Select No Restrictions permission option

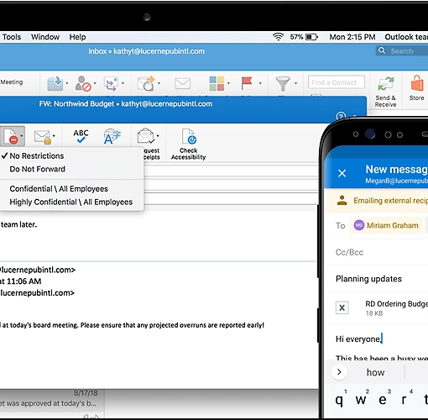coord(37,156)
